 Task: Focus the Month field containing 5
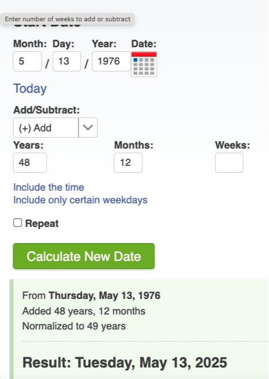(27, 61)
